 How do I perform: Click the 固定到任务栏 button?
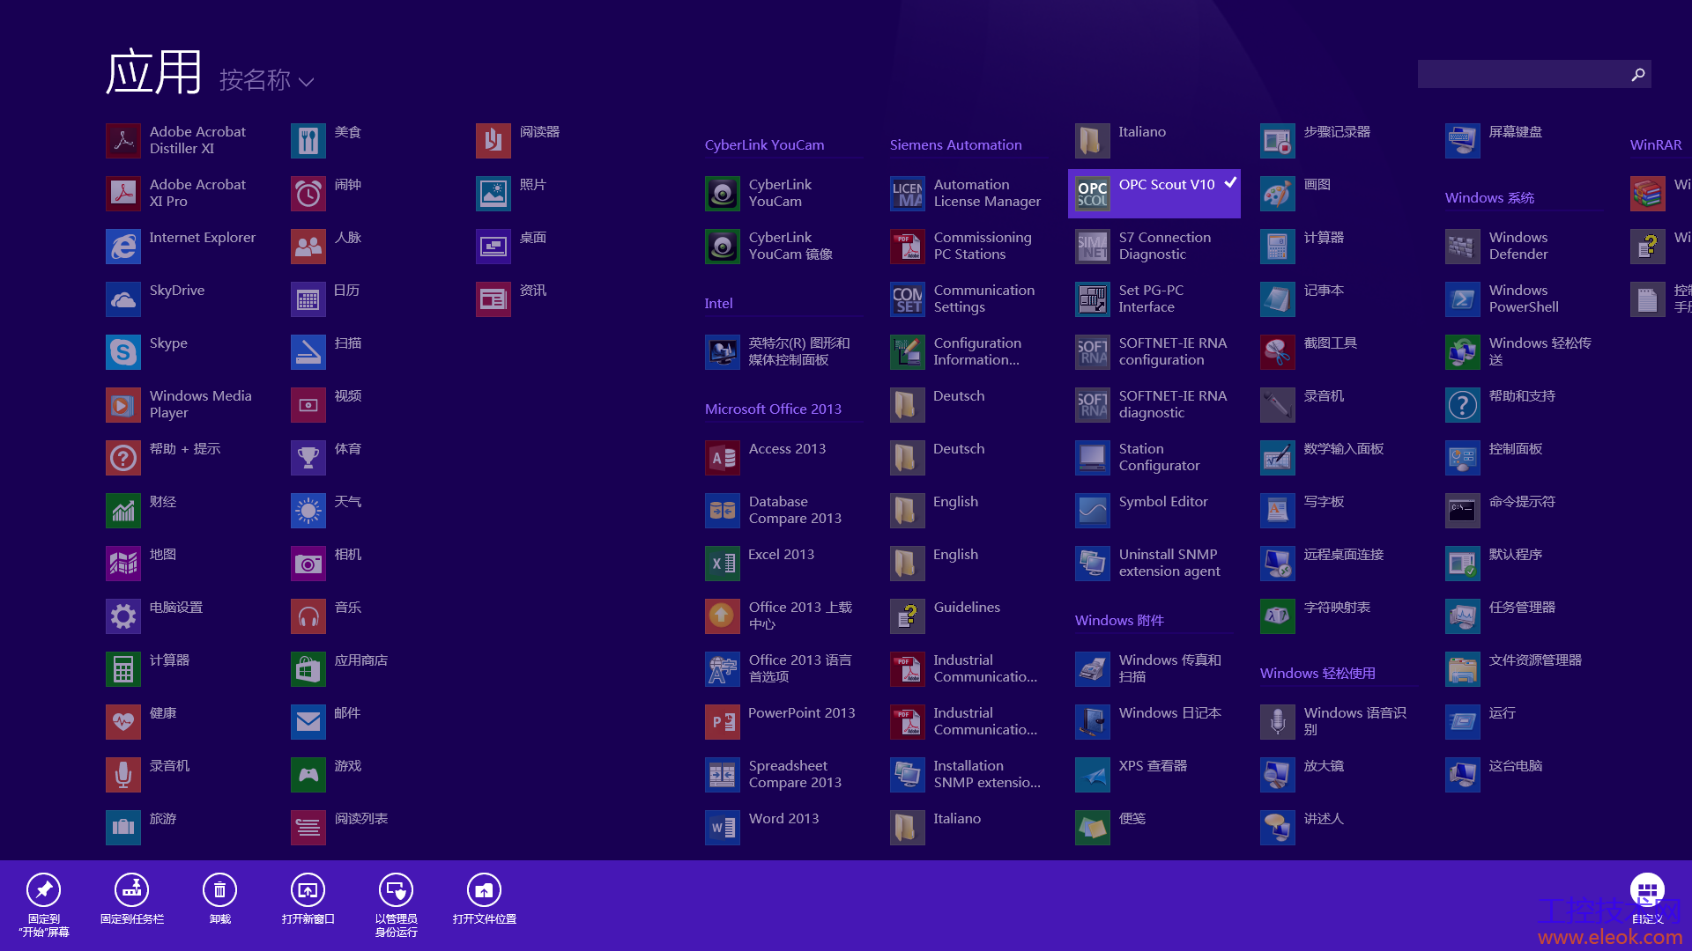pyautogui.click(x=132, y=900)
